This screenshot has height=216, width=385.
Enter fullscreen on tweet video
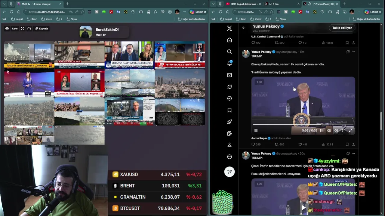tap(351, 130)
